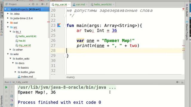Close the hello_world.kt editor tab
Screen dimensions: 191x107
tap(113, 4)
